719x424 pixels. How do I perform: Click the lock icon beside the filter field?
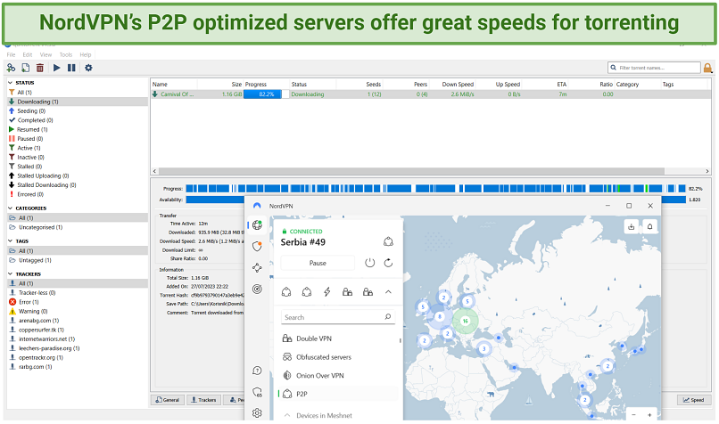point(707,69)
